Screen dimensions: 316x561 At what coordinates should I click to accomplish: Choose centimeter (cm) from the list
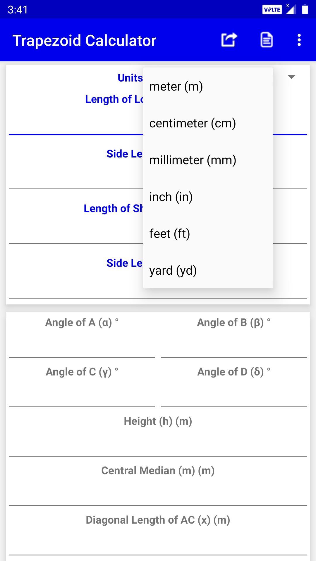(208, 123)
